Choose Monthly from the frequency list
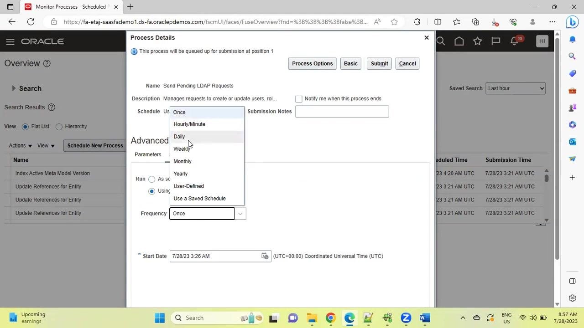 (x=207, y=161)
